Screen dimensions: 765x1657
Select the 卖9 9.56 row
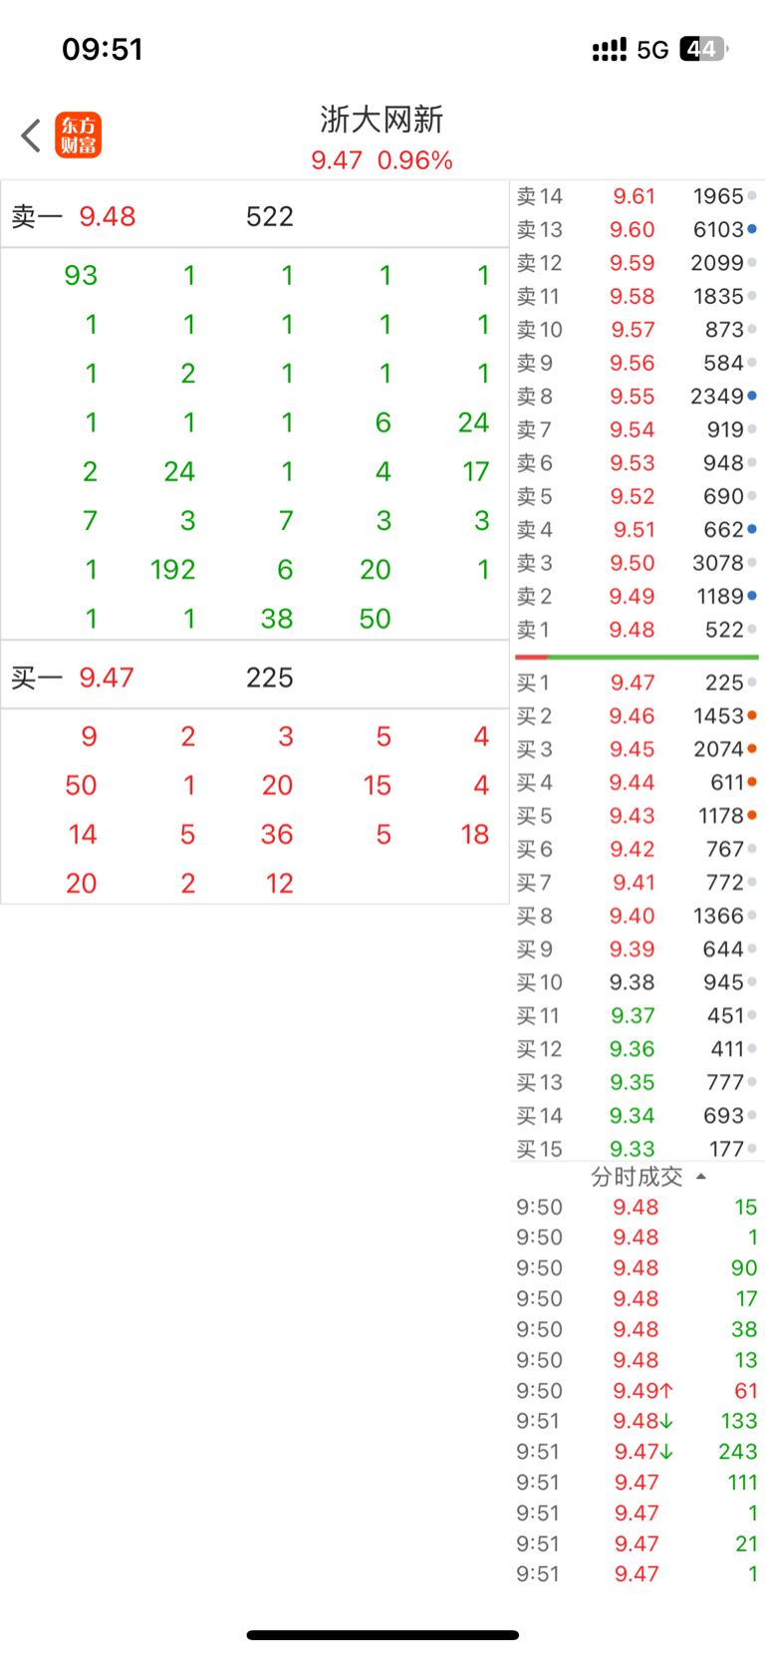pos(637,363)
